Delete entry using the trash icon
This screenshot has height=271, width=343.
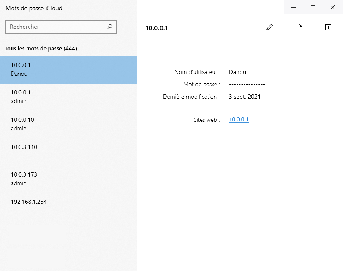pos(328,27)
